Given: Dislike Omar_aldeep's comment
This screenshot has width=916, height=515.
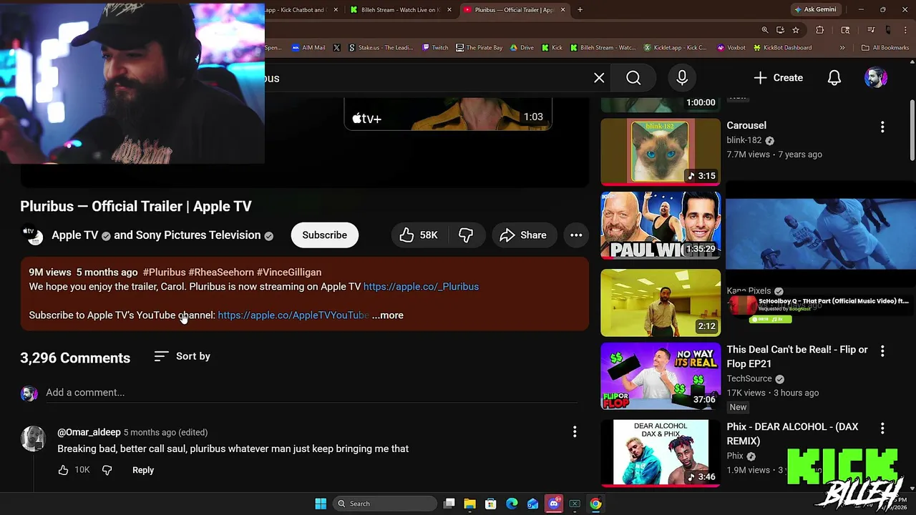Looking at the screenshot, I should tap(107, 470).
